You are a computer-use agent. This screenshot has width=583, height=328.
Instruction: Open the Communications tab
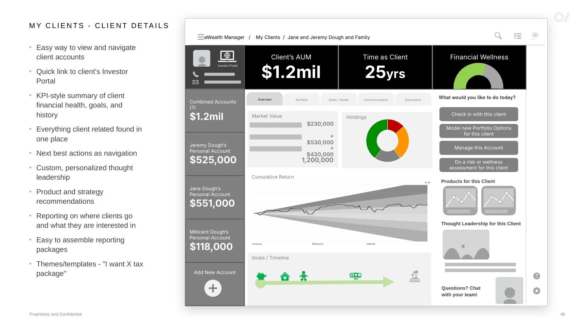(376, 99)
